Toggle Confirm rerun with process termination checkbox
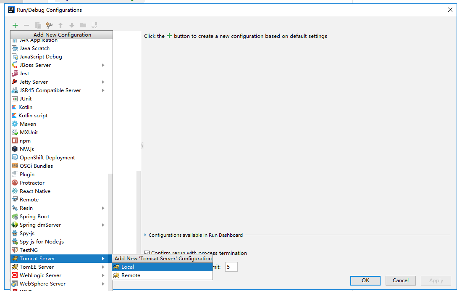Screen dimensions: 457x291 click(x=147, y=253)
